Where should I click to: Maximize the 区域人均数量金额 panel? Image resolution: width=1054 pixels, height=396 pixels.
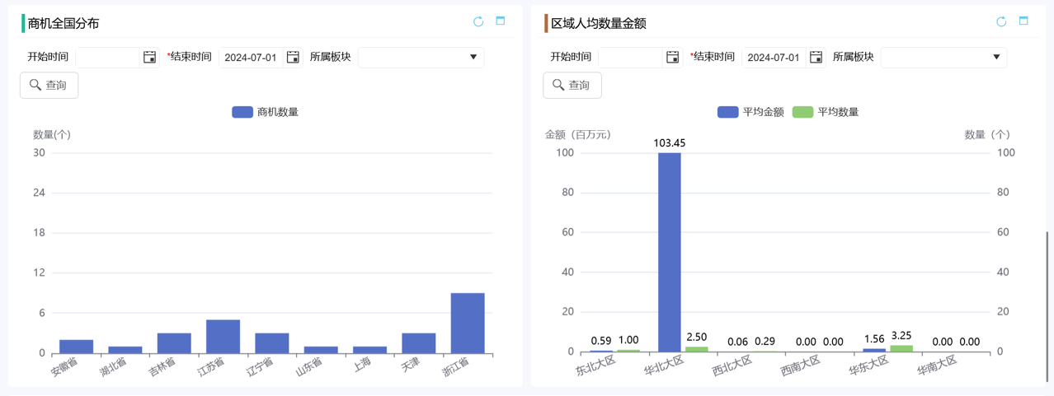[x=1023, y=21]
